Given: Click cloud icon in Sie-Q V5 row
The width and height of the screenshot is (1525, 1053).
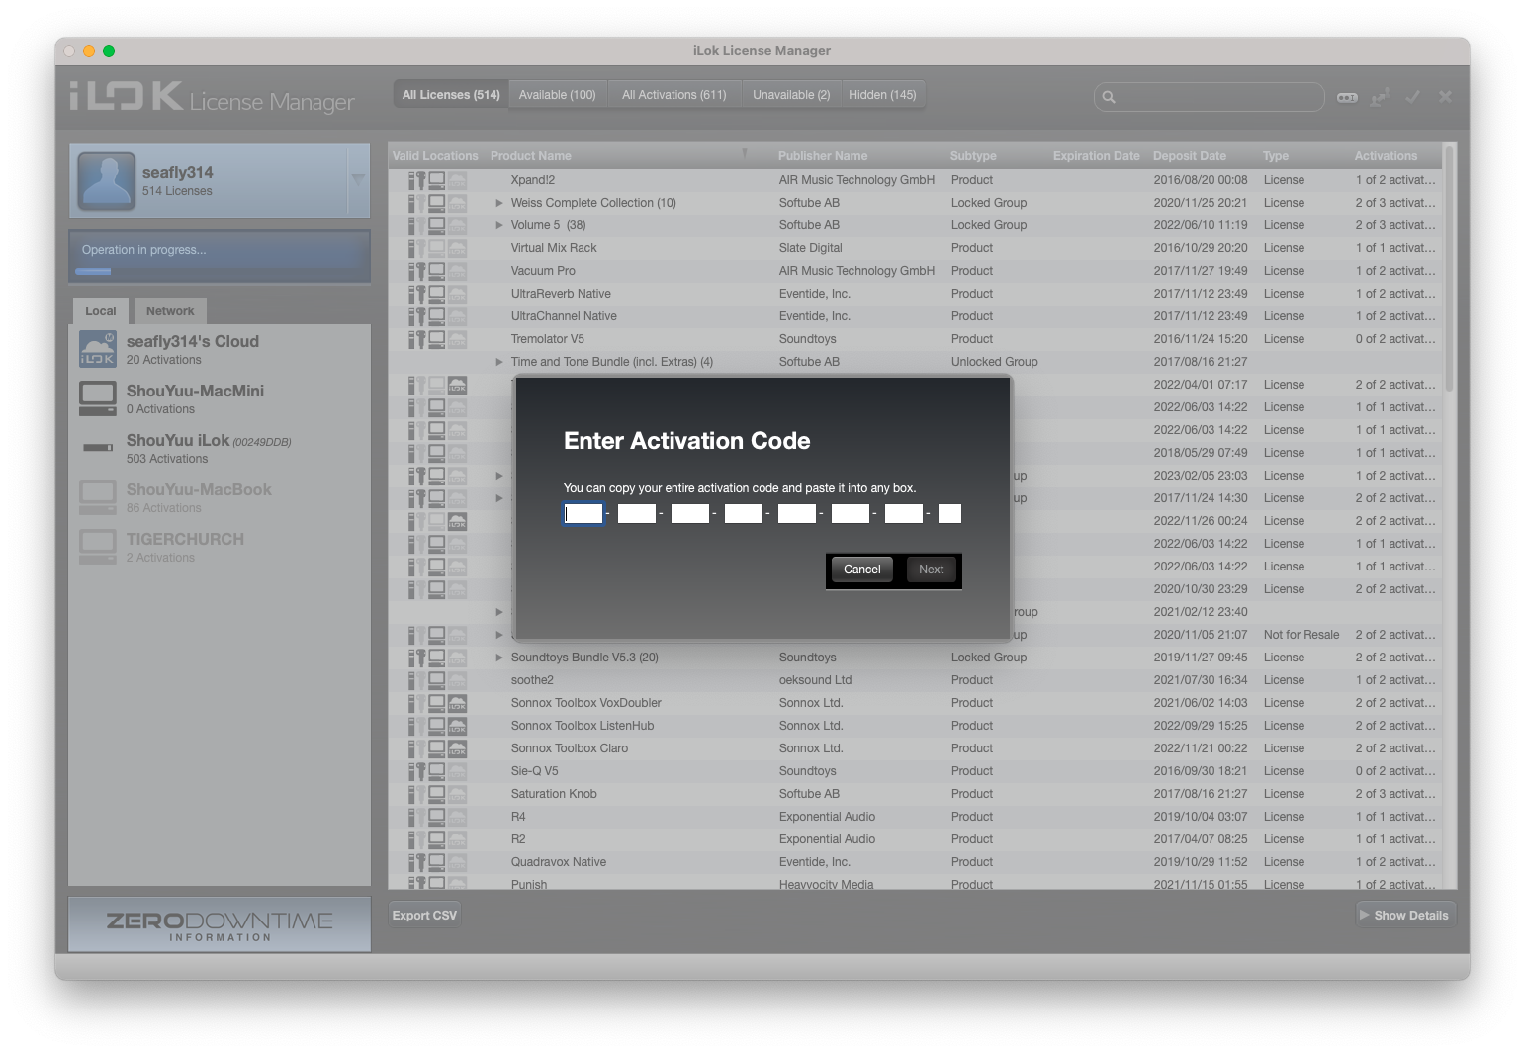Looking at the screenshot, I should (457, 771).
